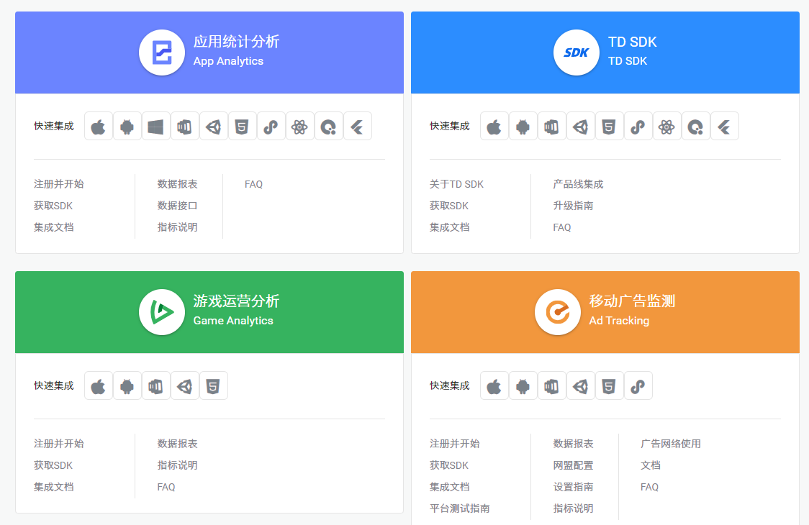
Task: Select the Unity icon in Game Analytics
Action: (185, 386)
